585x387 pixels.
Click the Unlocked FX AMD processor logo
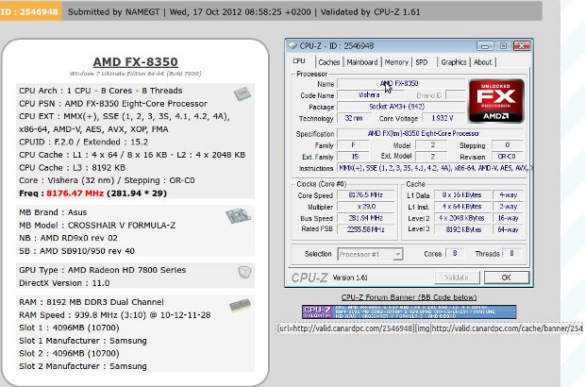pos(496,101)
